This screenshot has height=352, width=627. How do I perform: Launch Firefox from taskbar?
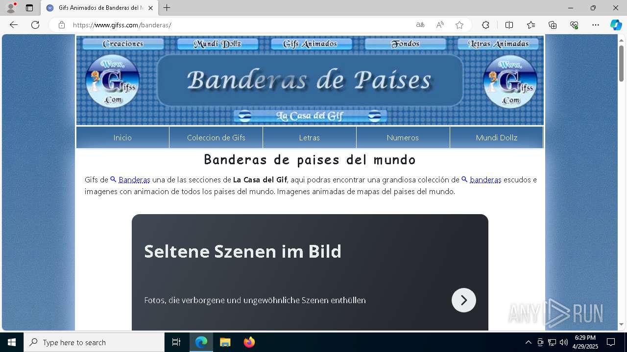point(249,342)
